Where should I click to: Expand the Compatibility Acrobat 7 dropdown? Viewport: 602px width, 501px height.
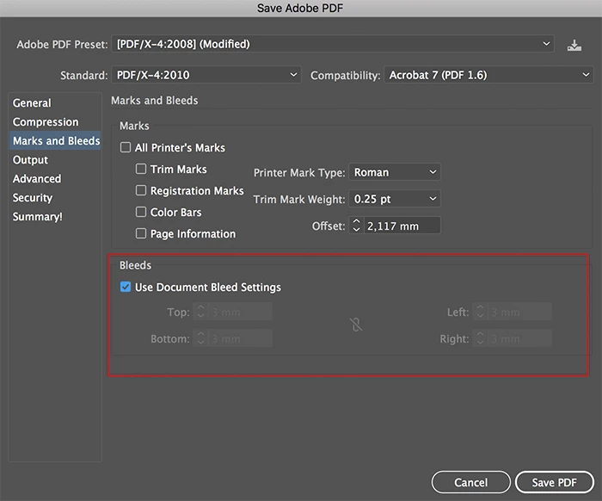coord(488,75)
